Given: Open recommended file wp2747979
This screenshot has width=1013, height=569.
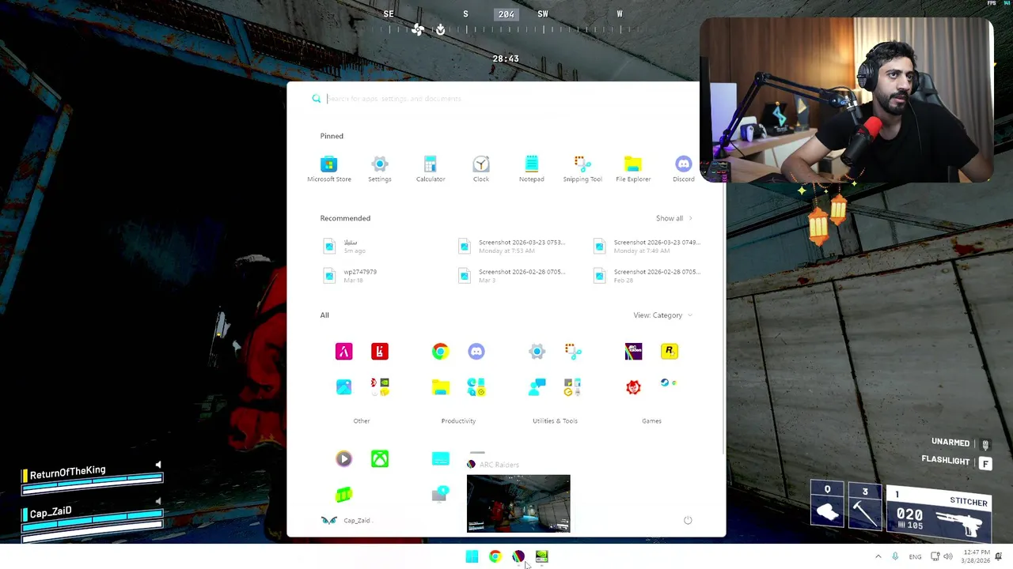Looking at the screenshot, I should pos(351,275).
